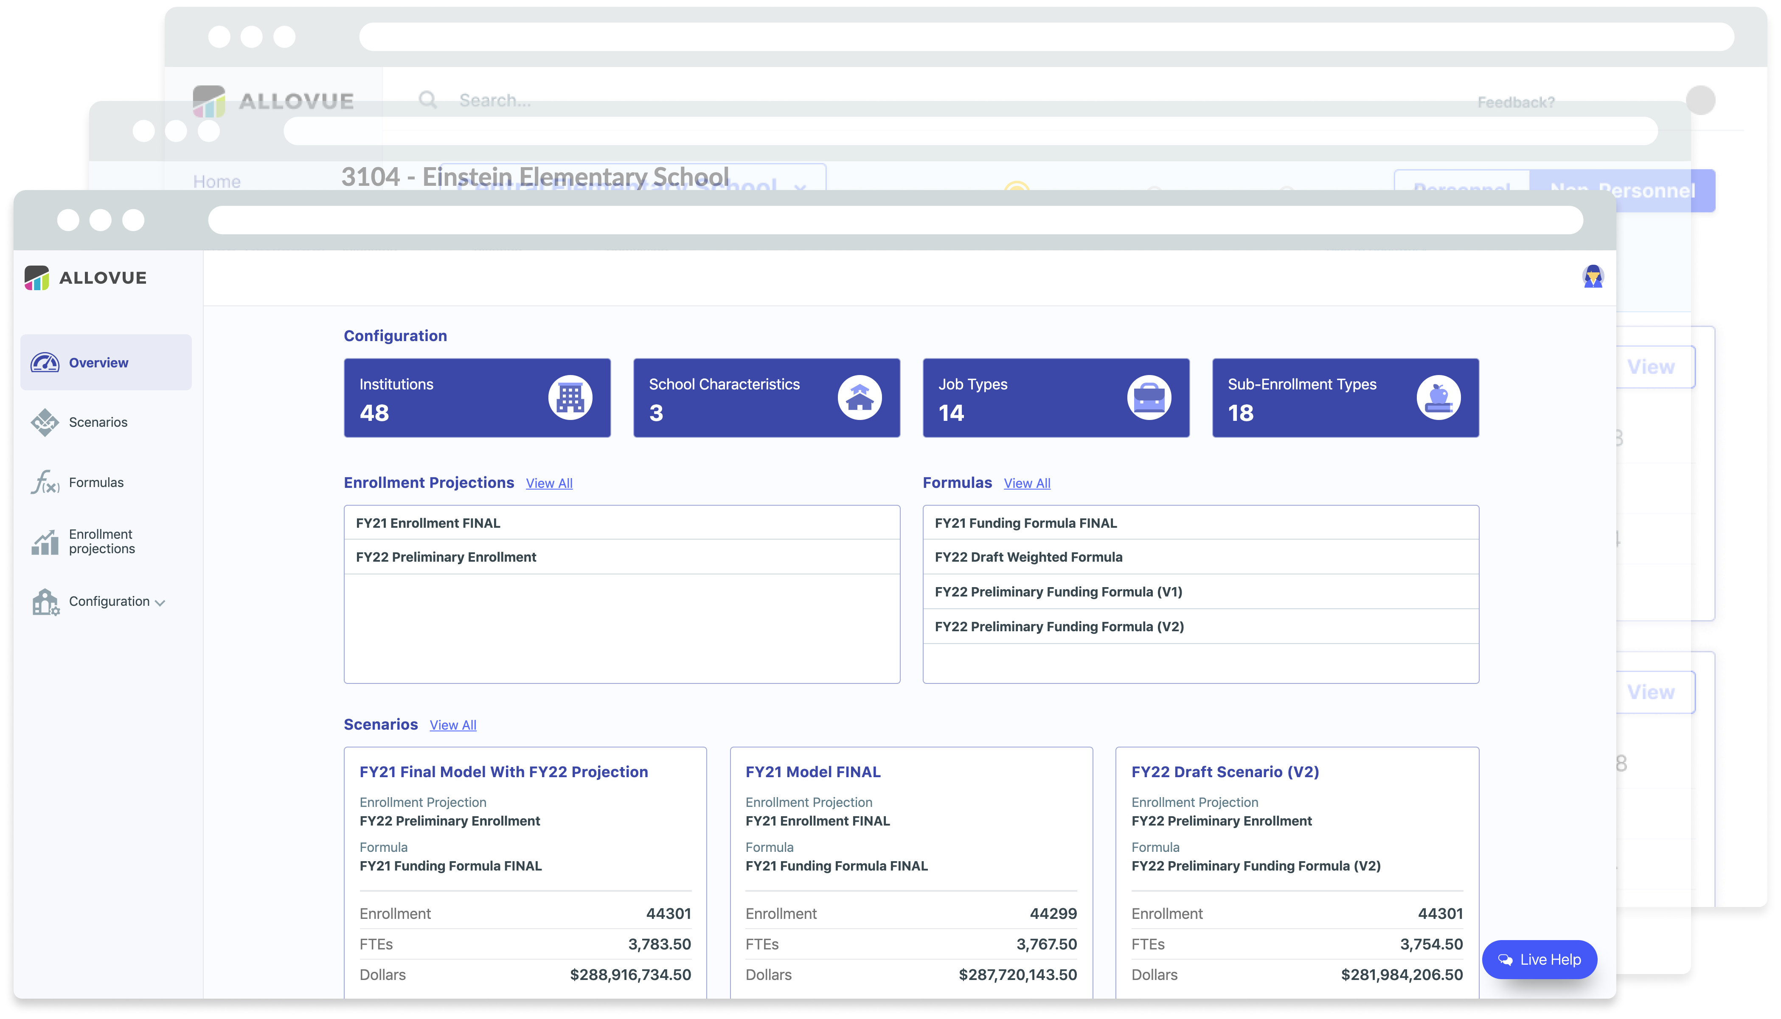Click the Job Types briefcase icon
Screen dimensions: 1781x1019
(1149, 398)
